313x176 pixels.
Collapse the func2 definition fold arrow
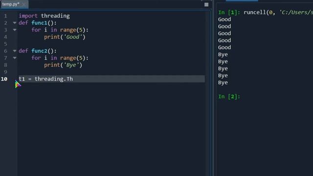15,51
